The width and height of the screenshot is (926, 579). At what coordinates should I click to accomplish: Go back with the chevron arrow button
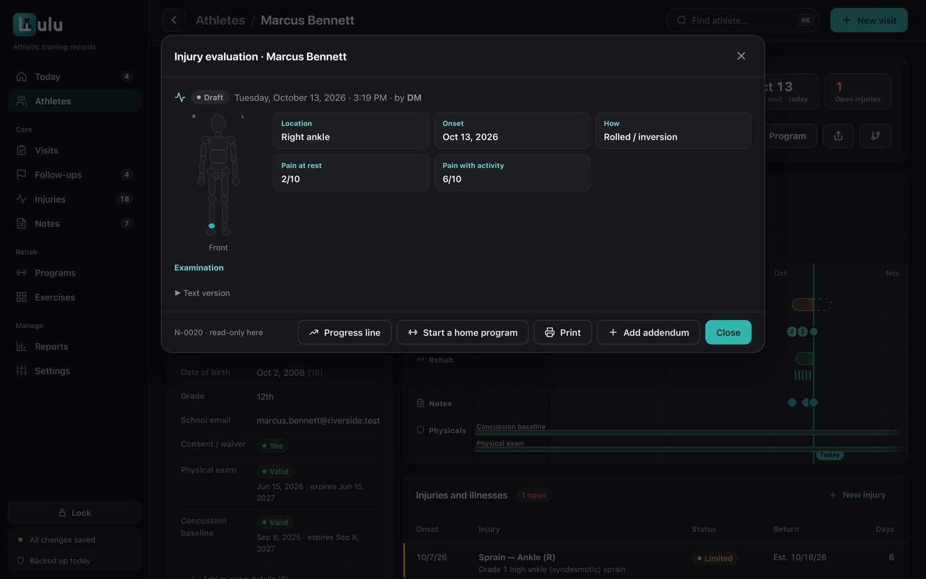[174, 20]
